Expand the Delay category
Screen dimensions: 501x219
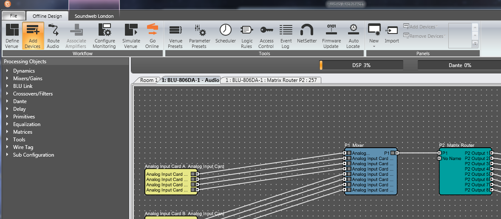pyautogui.click(x=7, y=109)
